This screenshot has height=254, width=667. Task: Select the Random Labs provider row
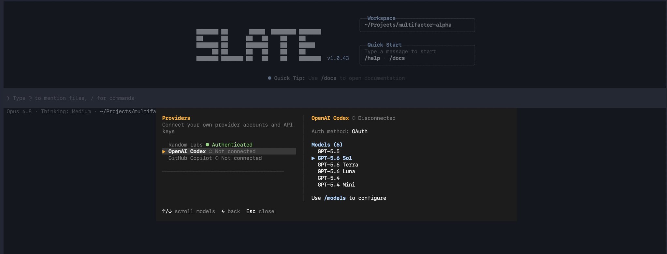(229, 145)
